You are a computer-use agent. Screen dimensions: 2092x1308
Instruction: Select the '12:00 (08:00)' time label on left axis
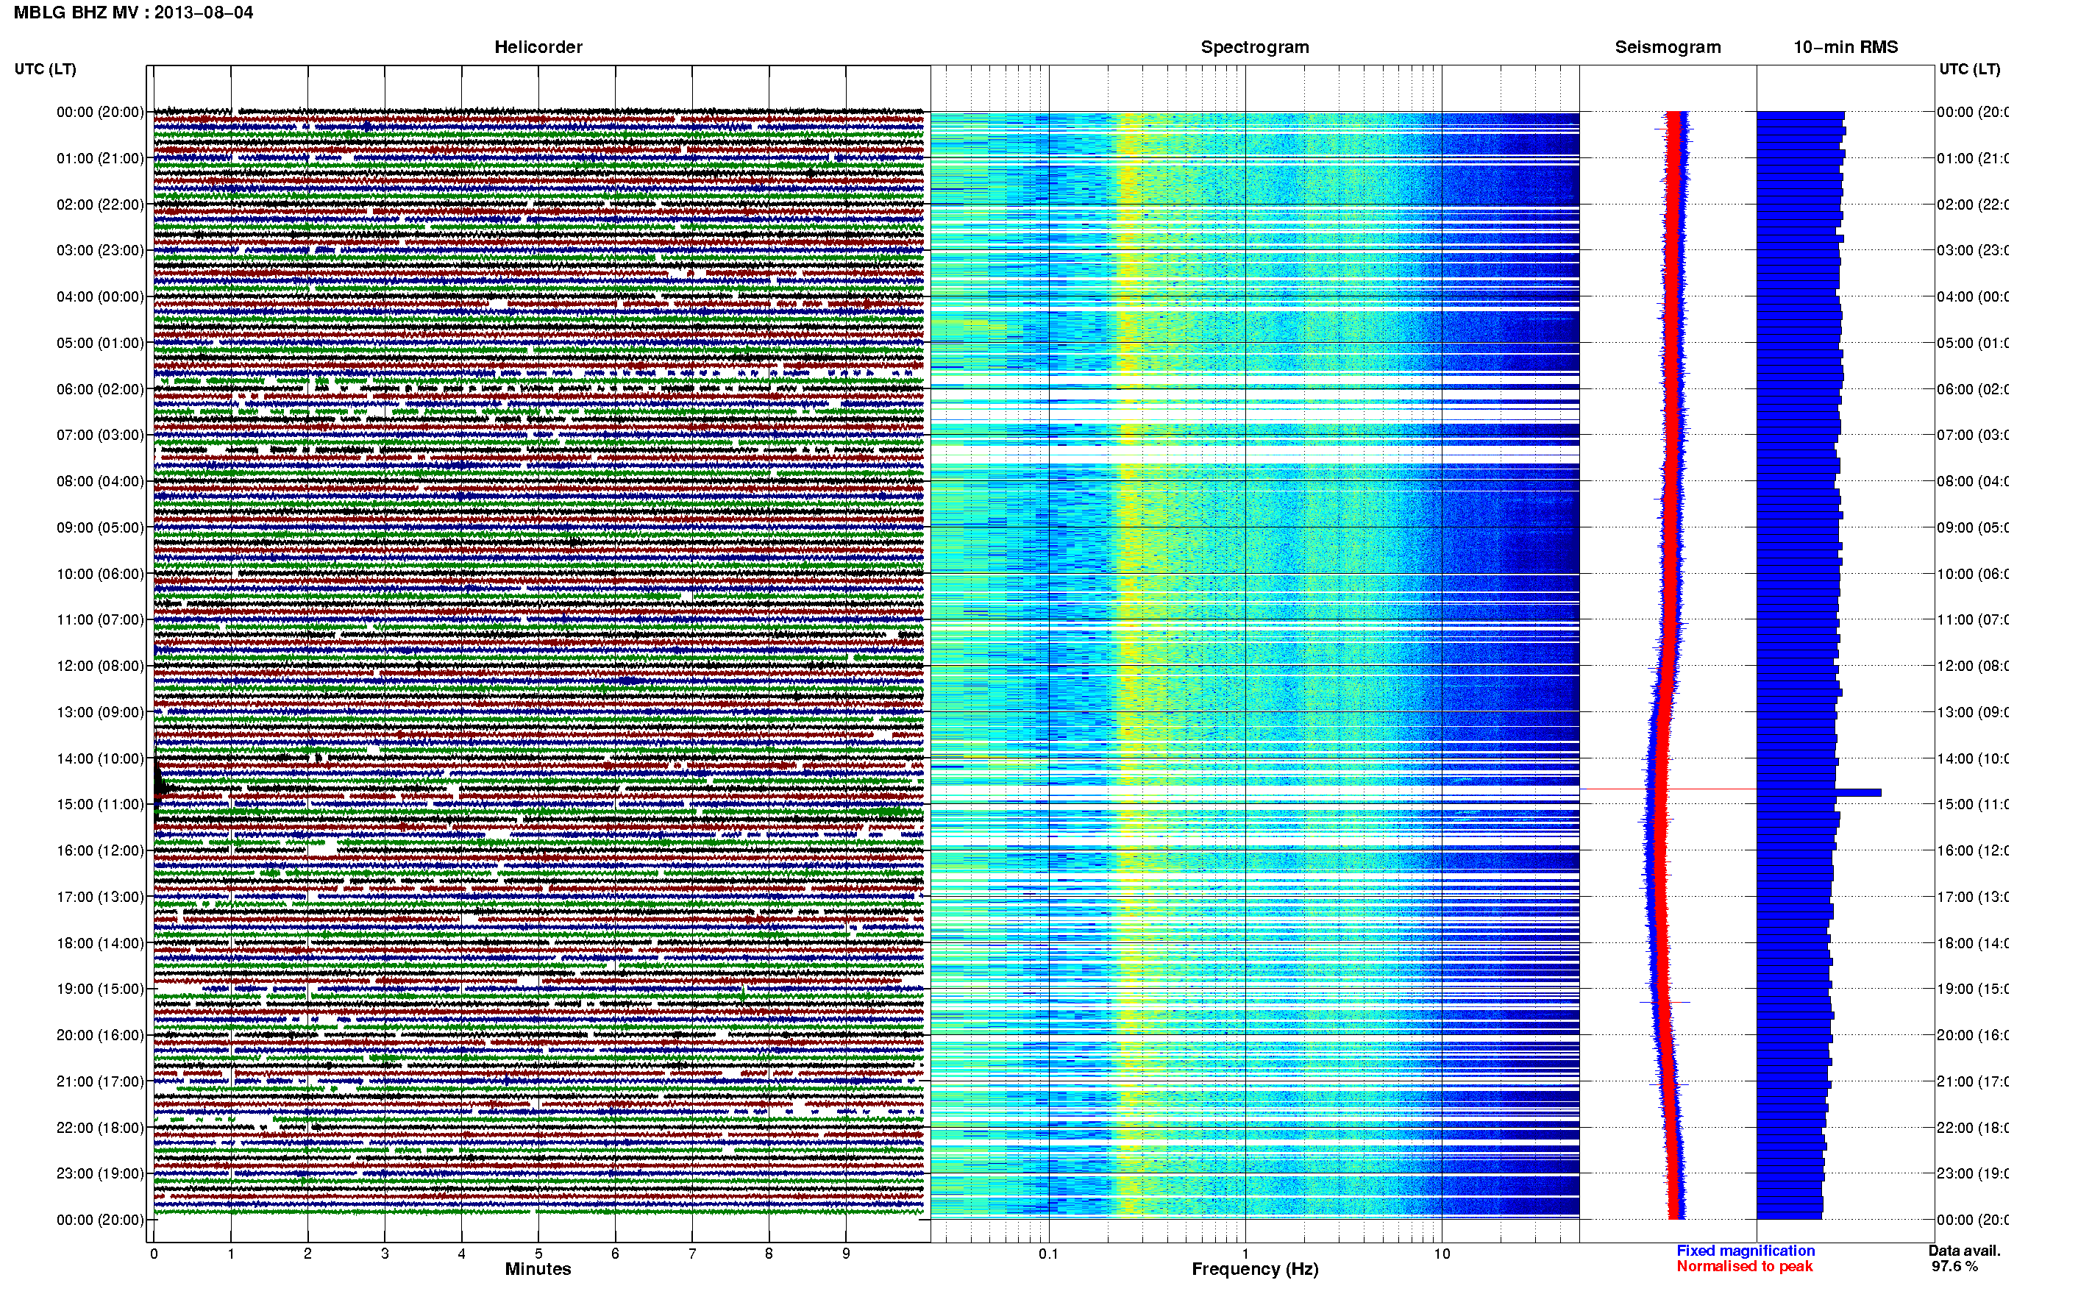pyautogui.click(x=100, y=666)
